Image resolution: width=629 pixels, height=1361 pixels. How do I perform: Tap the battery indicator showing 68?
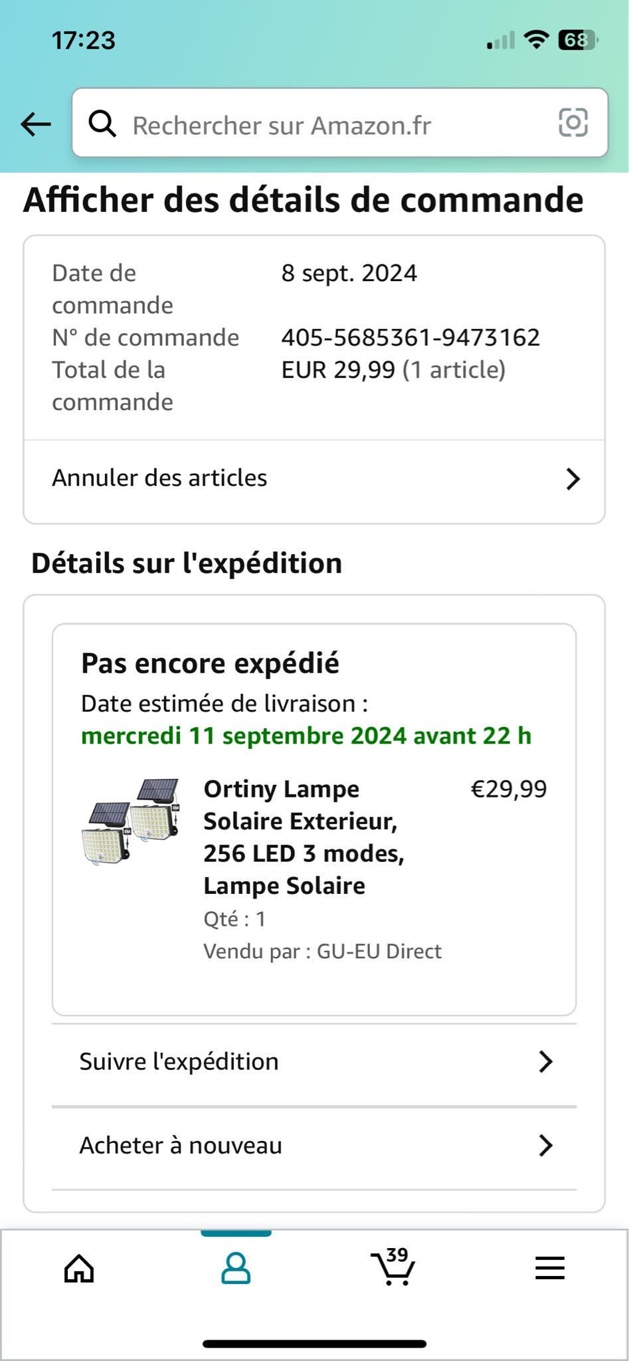click(577, 41)
